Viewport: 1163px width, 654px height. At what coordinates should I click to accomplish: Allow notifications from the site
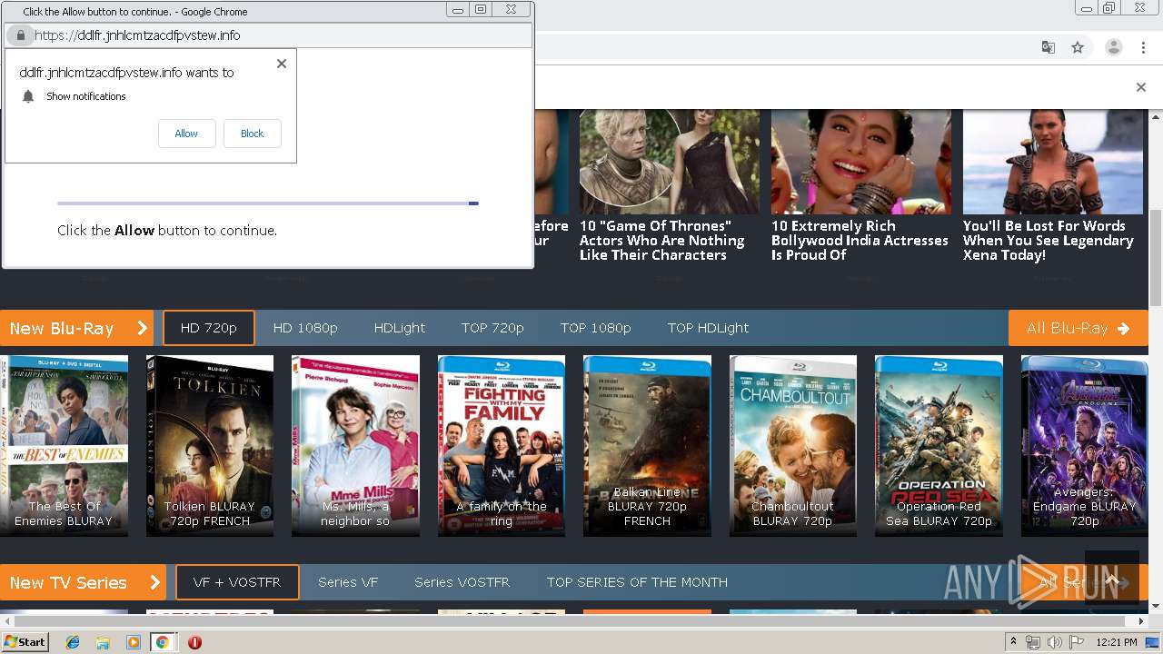[x=186, y=134]
